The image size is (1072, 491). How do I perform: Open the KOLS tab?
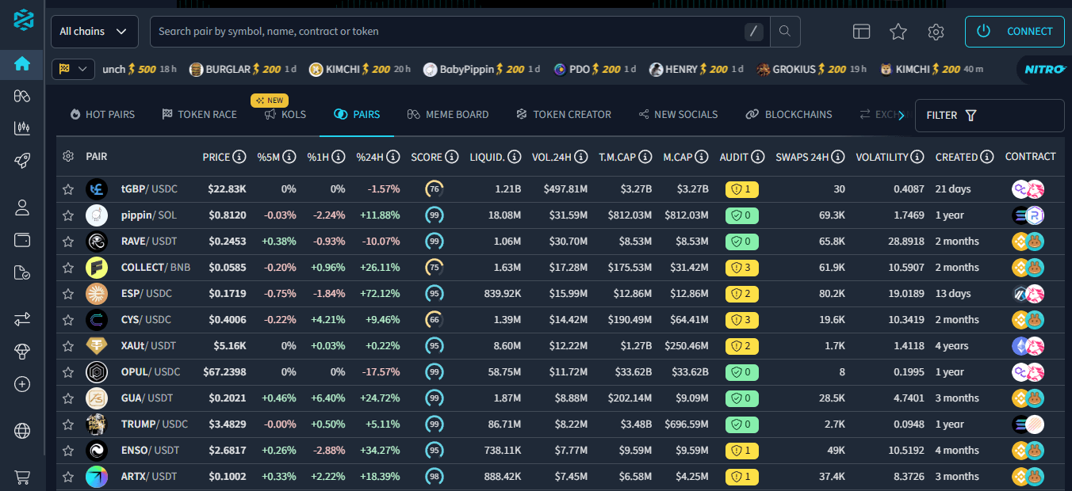click(x=285, y=115)
